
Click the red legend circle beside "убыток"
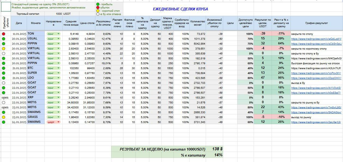click(x=98, y=8)
